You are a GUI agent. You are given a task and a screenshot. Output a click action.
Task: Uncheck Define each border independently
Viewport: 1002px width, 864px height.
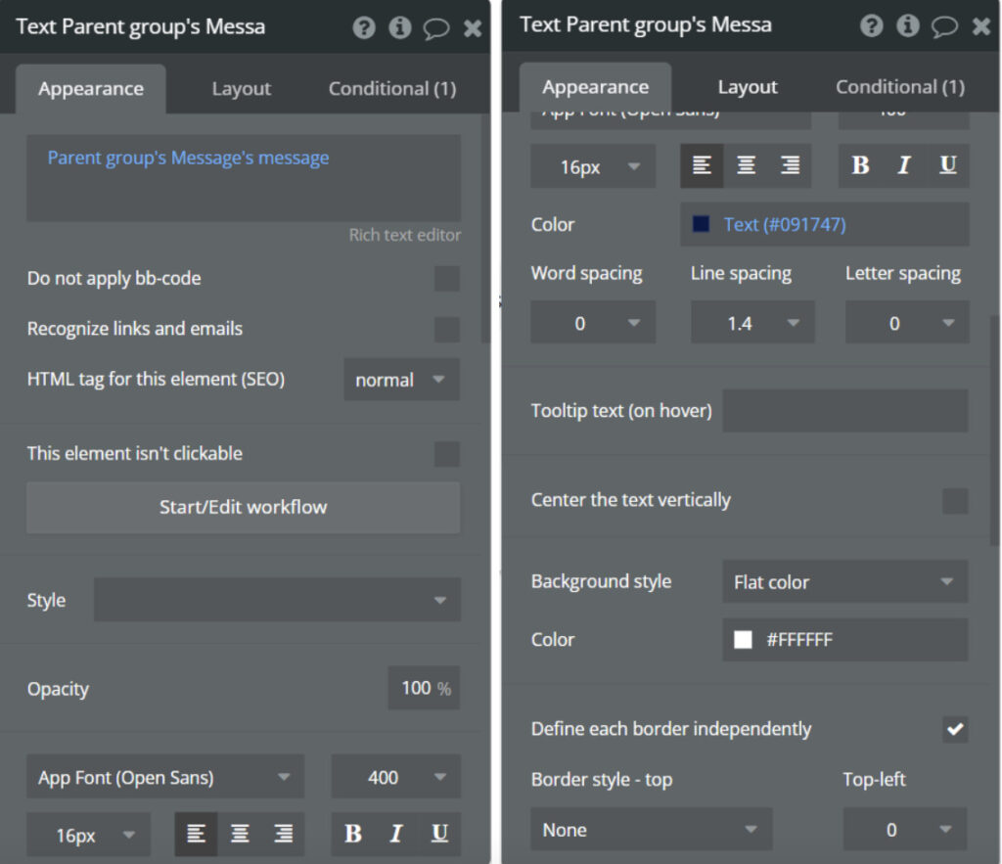(x=955, y=729)
